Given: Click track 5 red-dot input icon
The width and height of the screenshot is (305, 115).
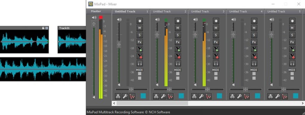Looking at the screenshot, I should 292,56.
